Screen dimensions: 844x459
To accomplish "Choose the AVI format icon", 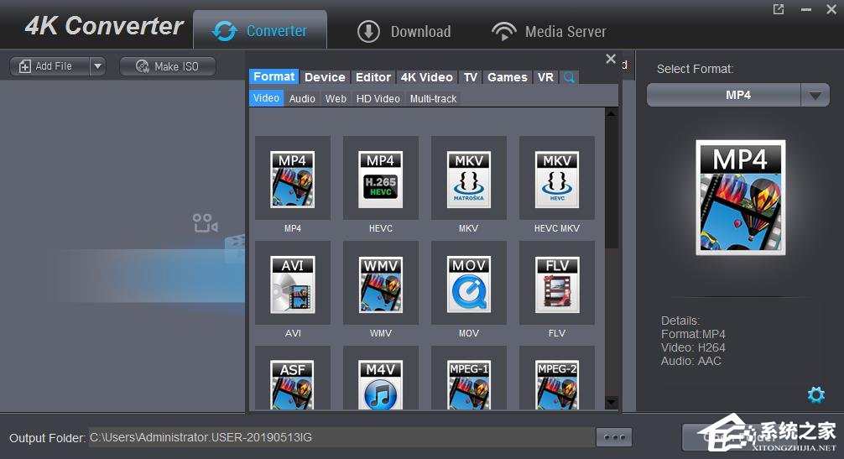I will (x=292, y=284).
